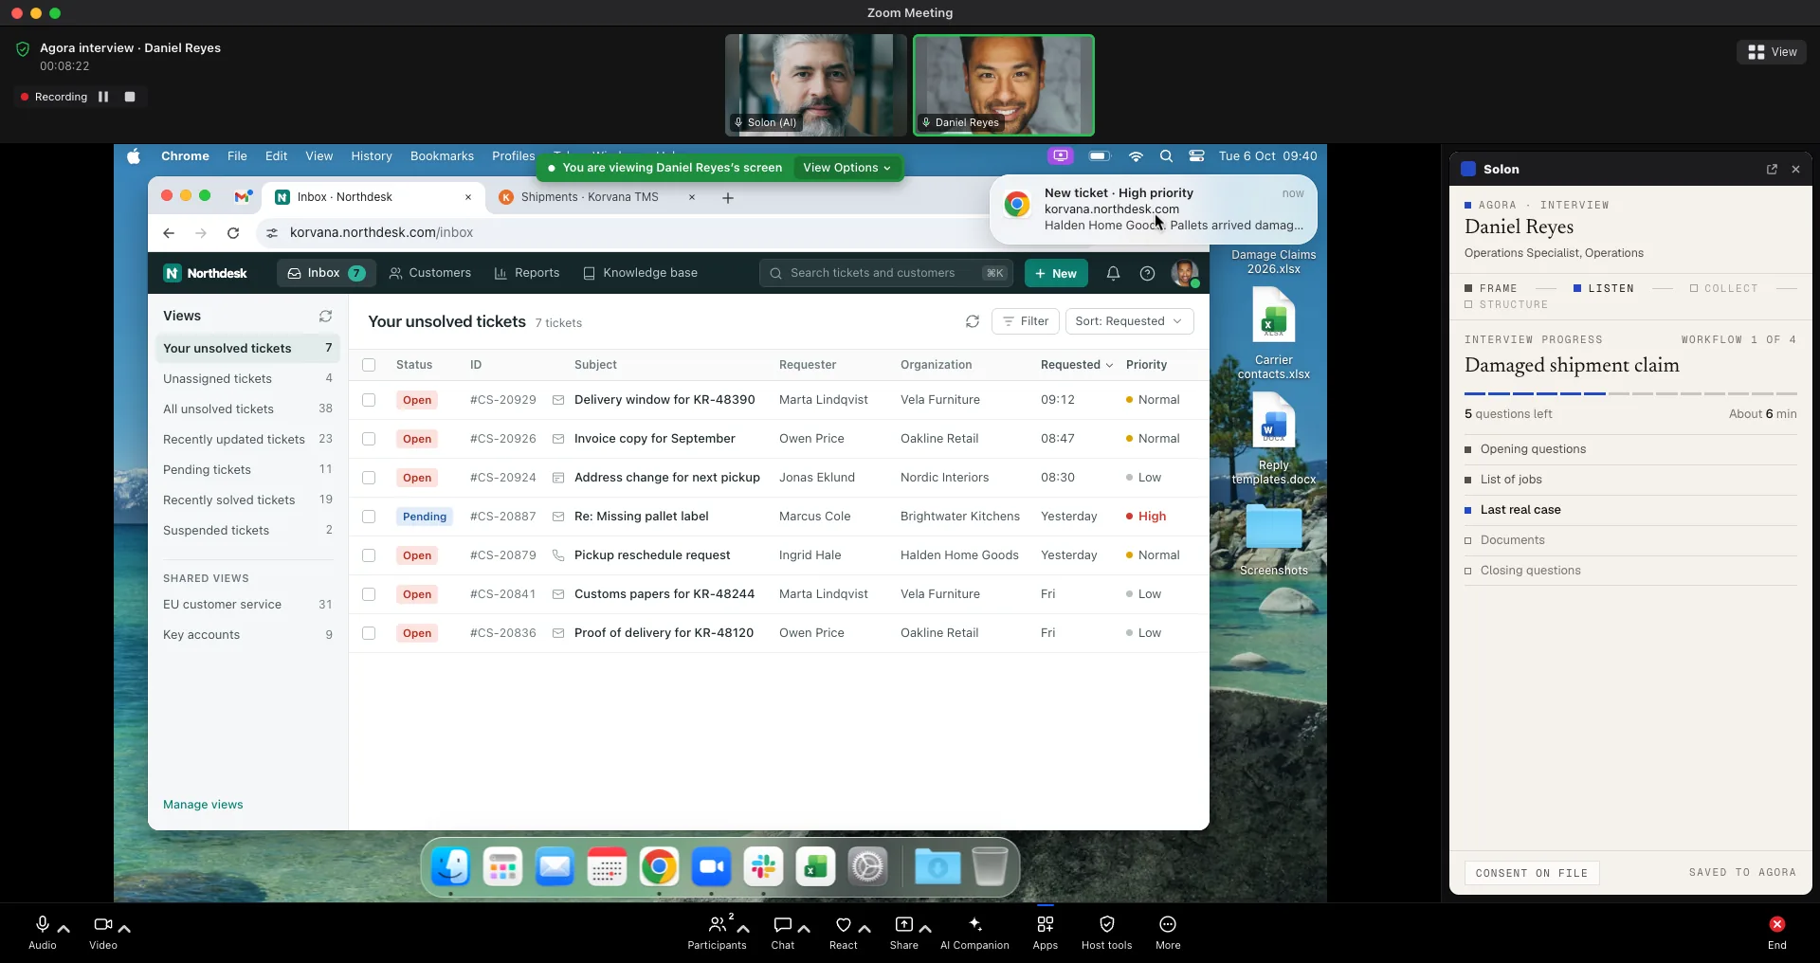Check the ticket #CS-20887 checkbox
Viewport: 1820px width, 963px height.
coord(369,517)
